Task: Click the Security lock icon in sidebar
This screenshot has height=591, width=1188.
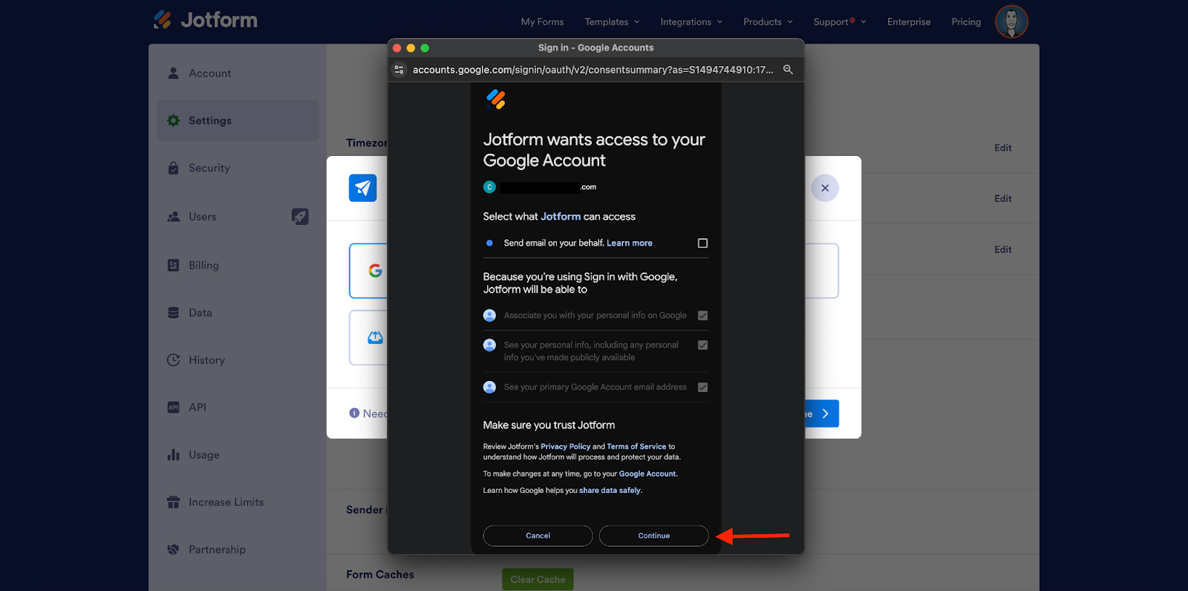Action: 173,168
